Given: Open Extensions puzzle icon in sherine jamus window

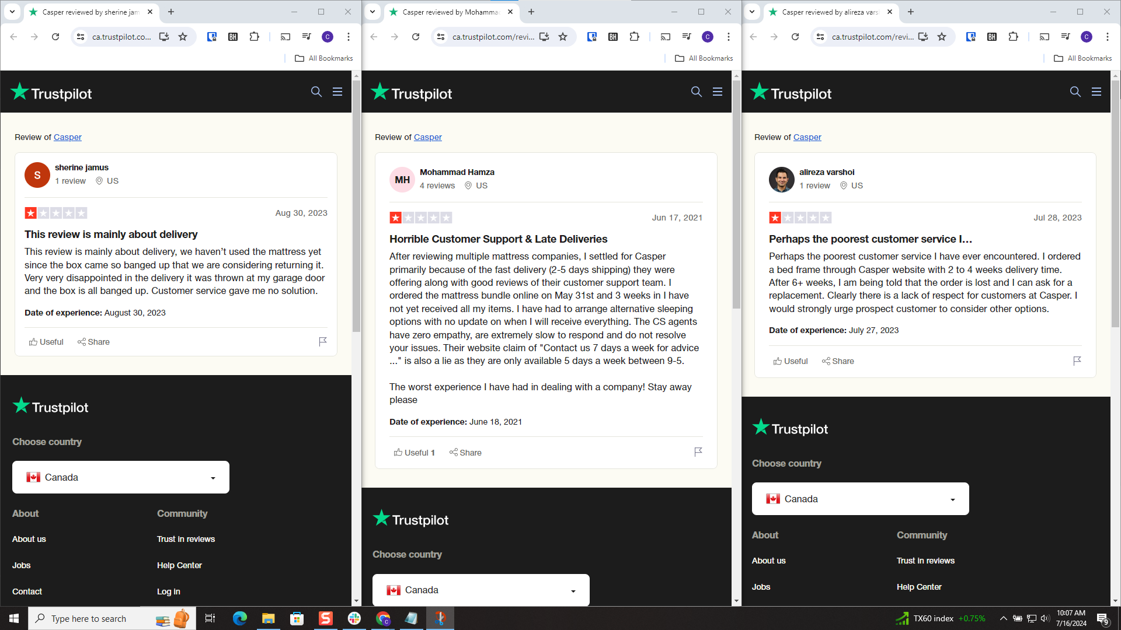Looking at the screenshot, I should click(x=254, y=37).
